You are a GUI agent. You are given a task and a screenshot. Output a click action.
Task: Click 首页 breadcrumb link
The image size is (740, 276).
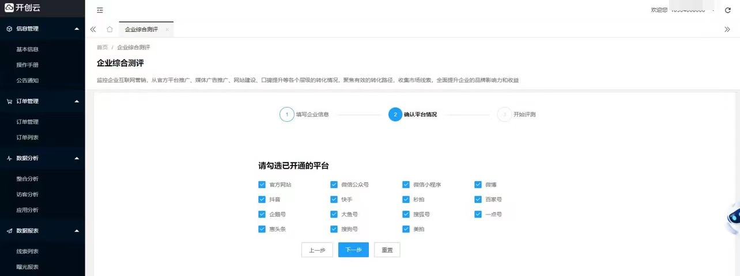coord(102,47)
